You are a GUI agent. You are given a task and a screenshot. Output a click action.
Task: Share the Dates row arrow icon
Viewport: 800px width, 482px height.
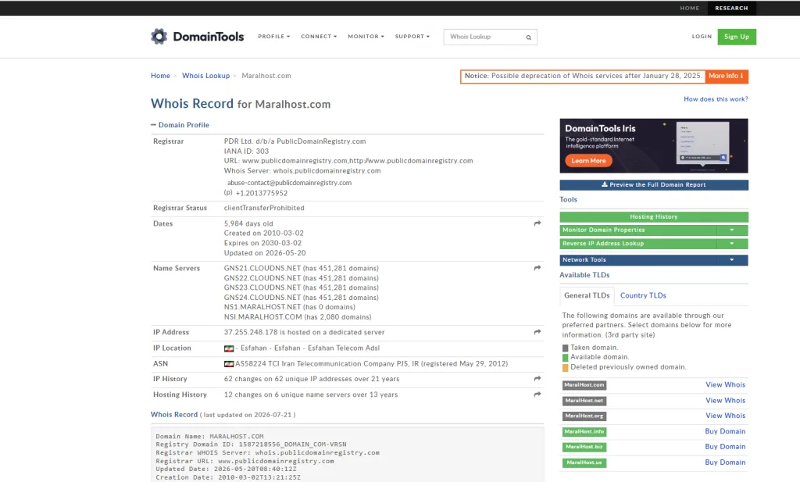[x=537, y=223]
